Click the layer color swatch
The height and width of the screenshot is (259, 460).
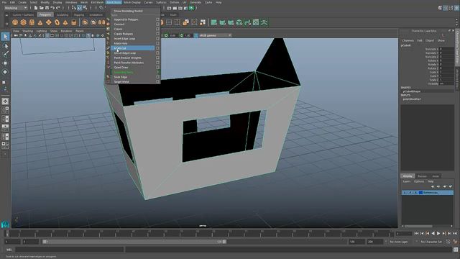click(420, 193)
